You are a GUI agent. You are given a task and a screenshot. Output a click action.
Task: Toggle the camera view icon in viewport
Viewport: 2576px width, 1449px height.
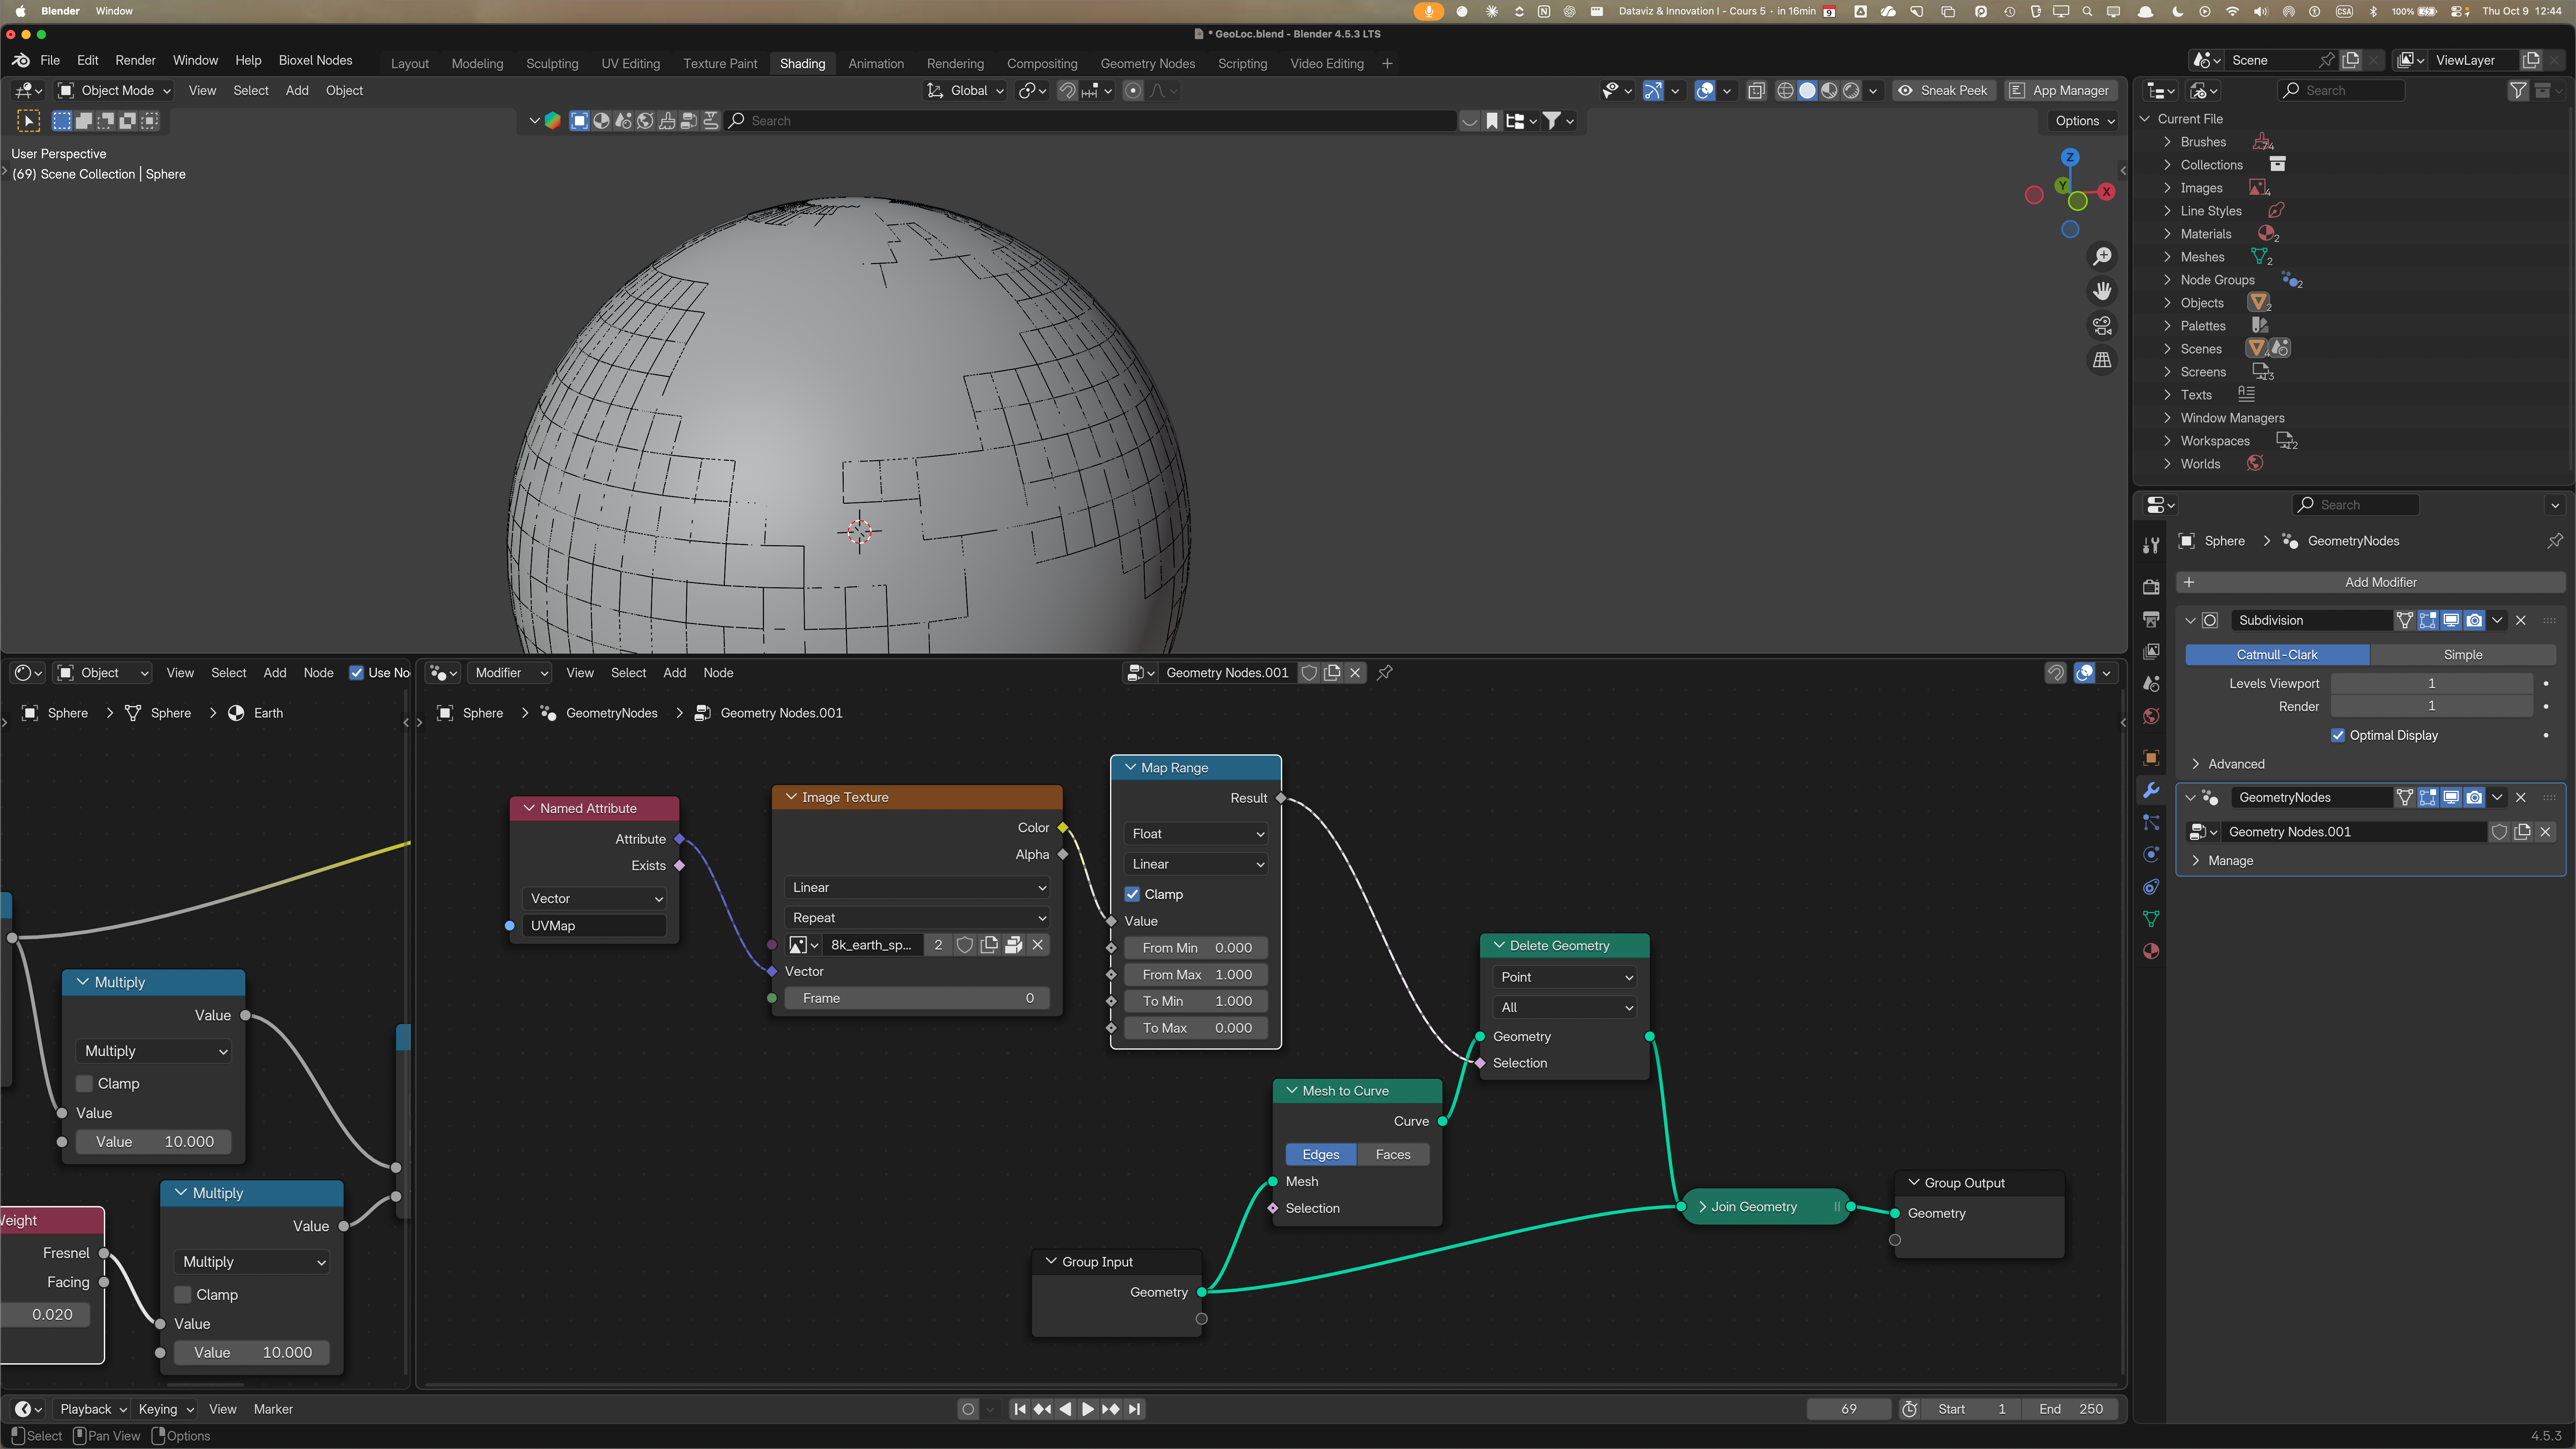point(2102,326)
